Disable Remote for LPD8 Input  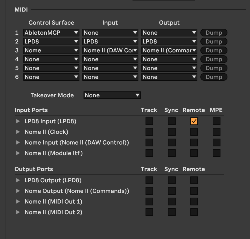(194, 121)
